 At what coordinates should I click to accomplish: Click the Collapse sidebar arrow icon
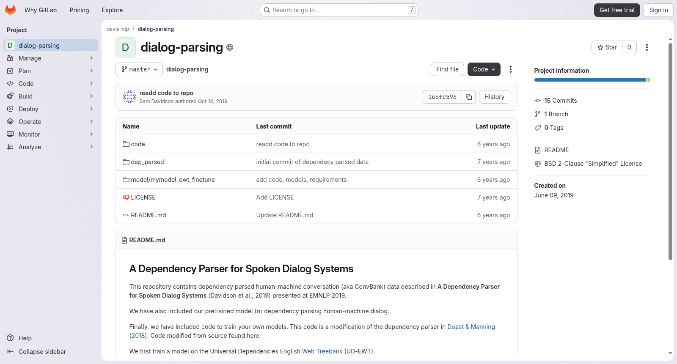coord(10,351)
